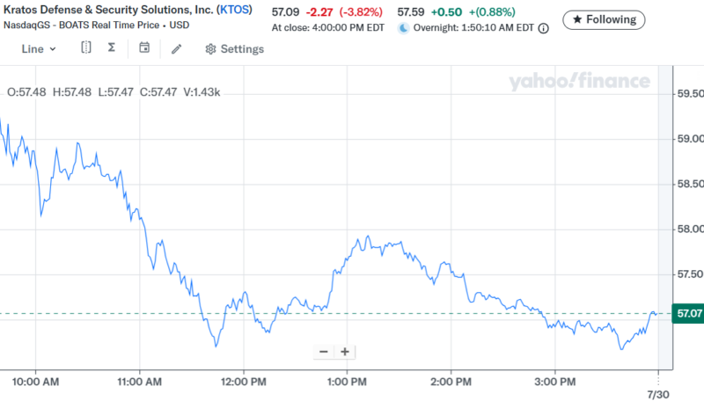Click the 58.00 price axis label
This screenshot has width=704, height=401.
(687, 230)
